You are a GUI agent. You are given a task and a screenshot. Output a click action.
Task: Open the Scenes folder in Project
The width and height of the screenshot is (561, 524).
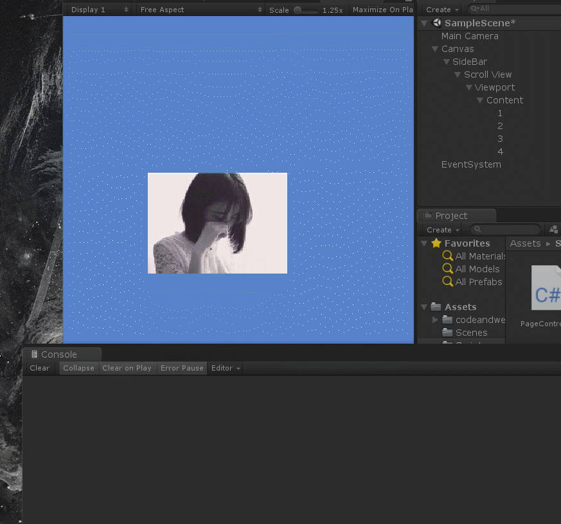(x=471, y=333)
